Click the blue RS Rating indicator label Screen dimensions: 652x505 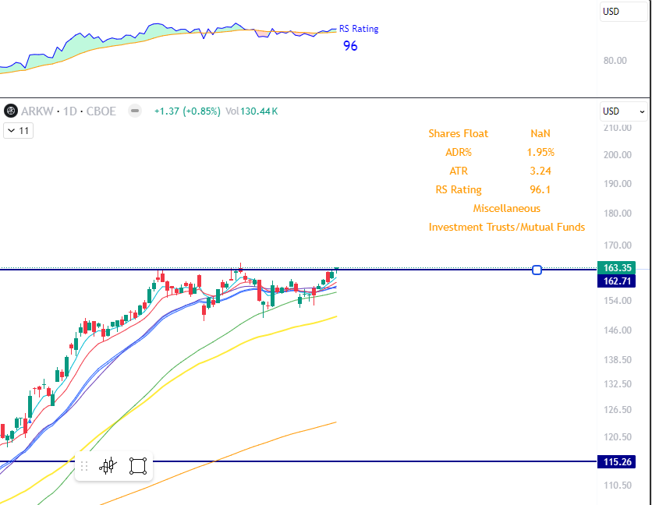click(359, 29)
